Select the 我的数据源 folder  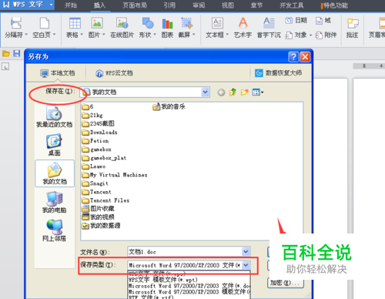101,226
